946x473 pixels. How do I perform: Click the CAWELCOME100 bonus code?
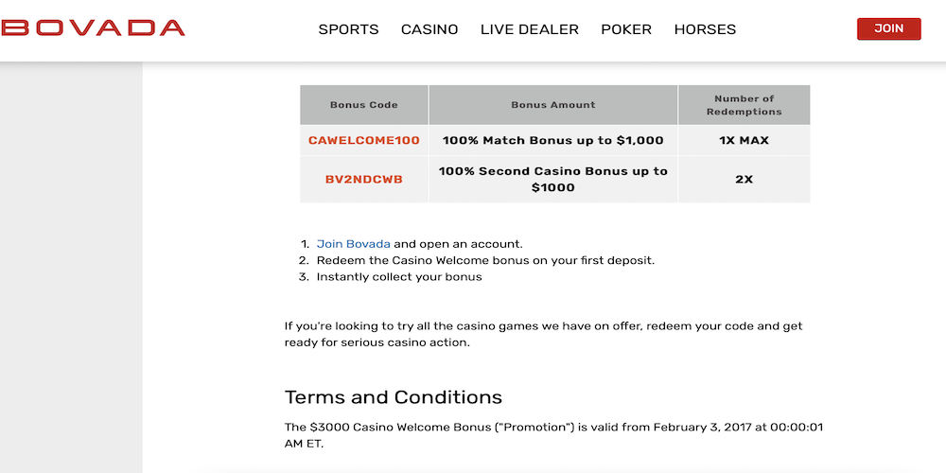pos(364,141)
